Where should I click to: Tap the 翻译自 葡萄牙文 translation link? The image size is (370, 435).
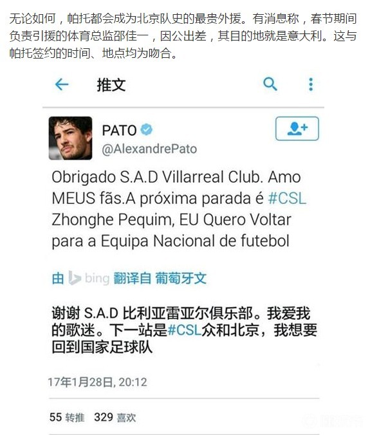pos(160,278)
